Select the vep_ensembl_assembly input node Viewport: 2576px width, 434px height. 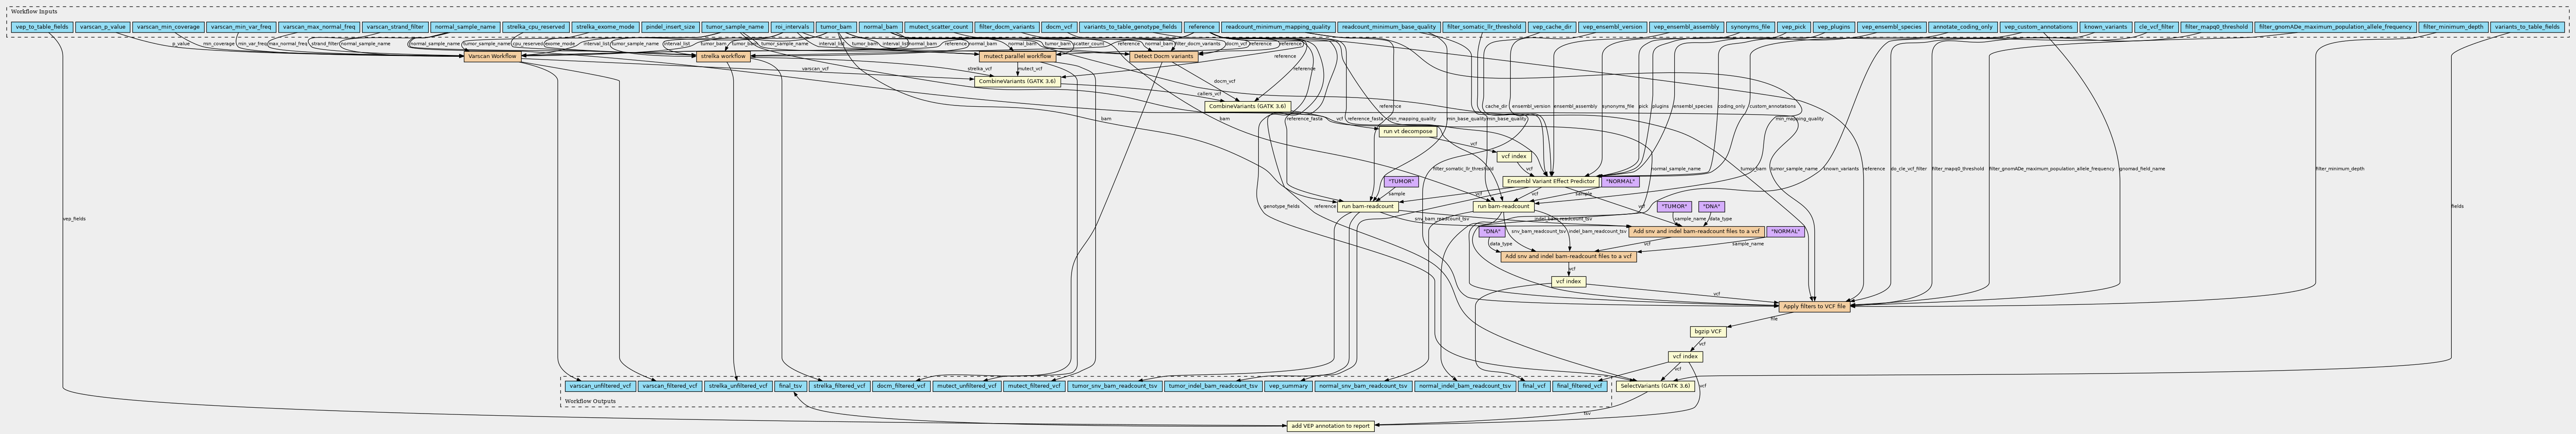click(x=1686, y=27)
